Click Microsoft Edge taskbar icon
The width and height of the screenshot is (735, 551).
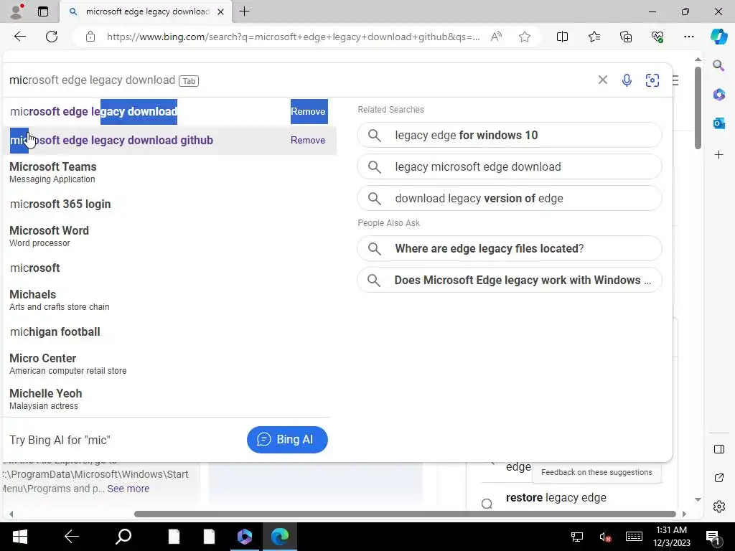tap(280, 537)
